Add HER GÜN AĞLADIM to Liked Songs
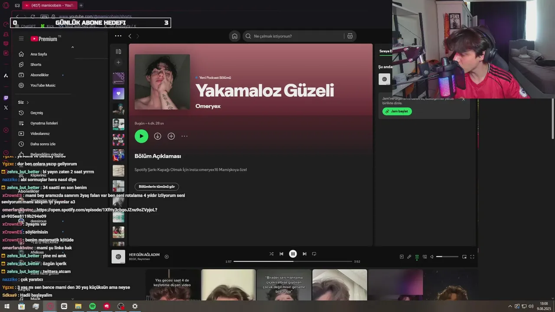The image size is (555, 312). [166, 257]
